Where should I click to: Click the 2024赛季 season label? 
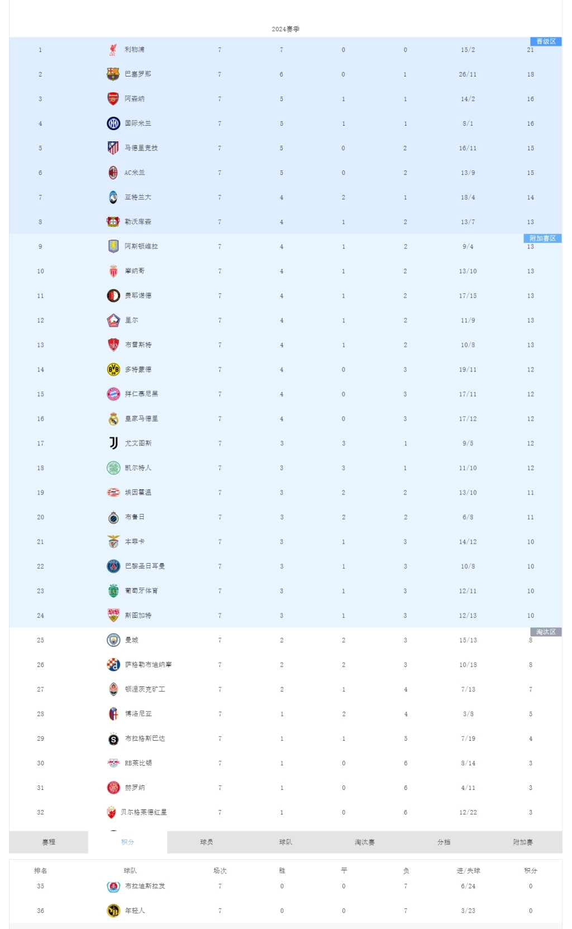click(285, 29)
